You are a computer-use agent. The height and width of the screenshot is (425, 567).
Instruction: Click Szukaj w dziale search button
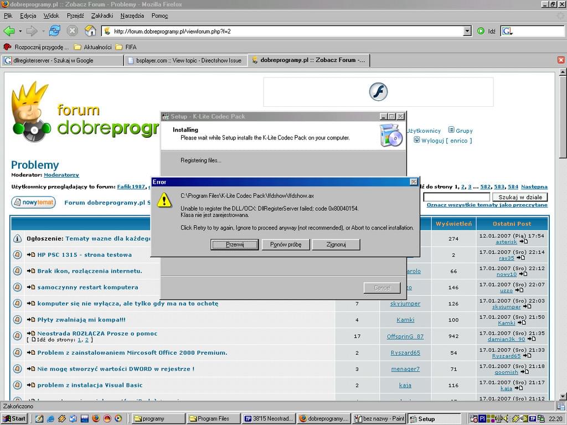tap(520, 197)
